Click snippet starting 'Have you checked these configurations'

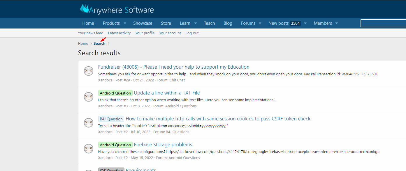[239, 152]
